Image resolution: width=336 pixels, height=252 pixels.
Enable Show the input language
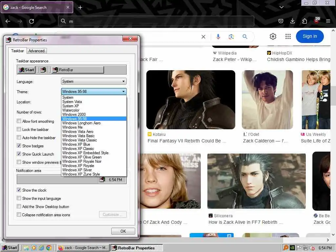19,198
